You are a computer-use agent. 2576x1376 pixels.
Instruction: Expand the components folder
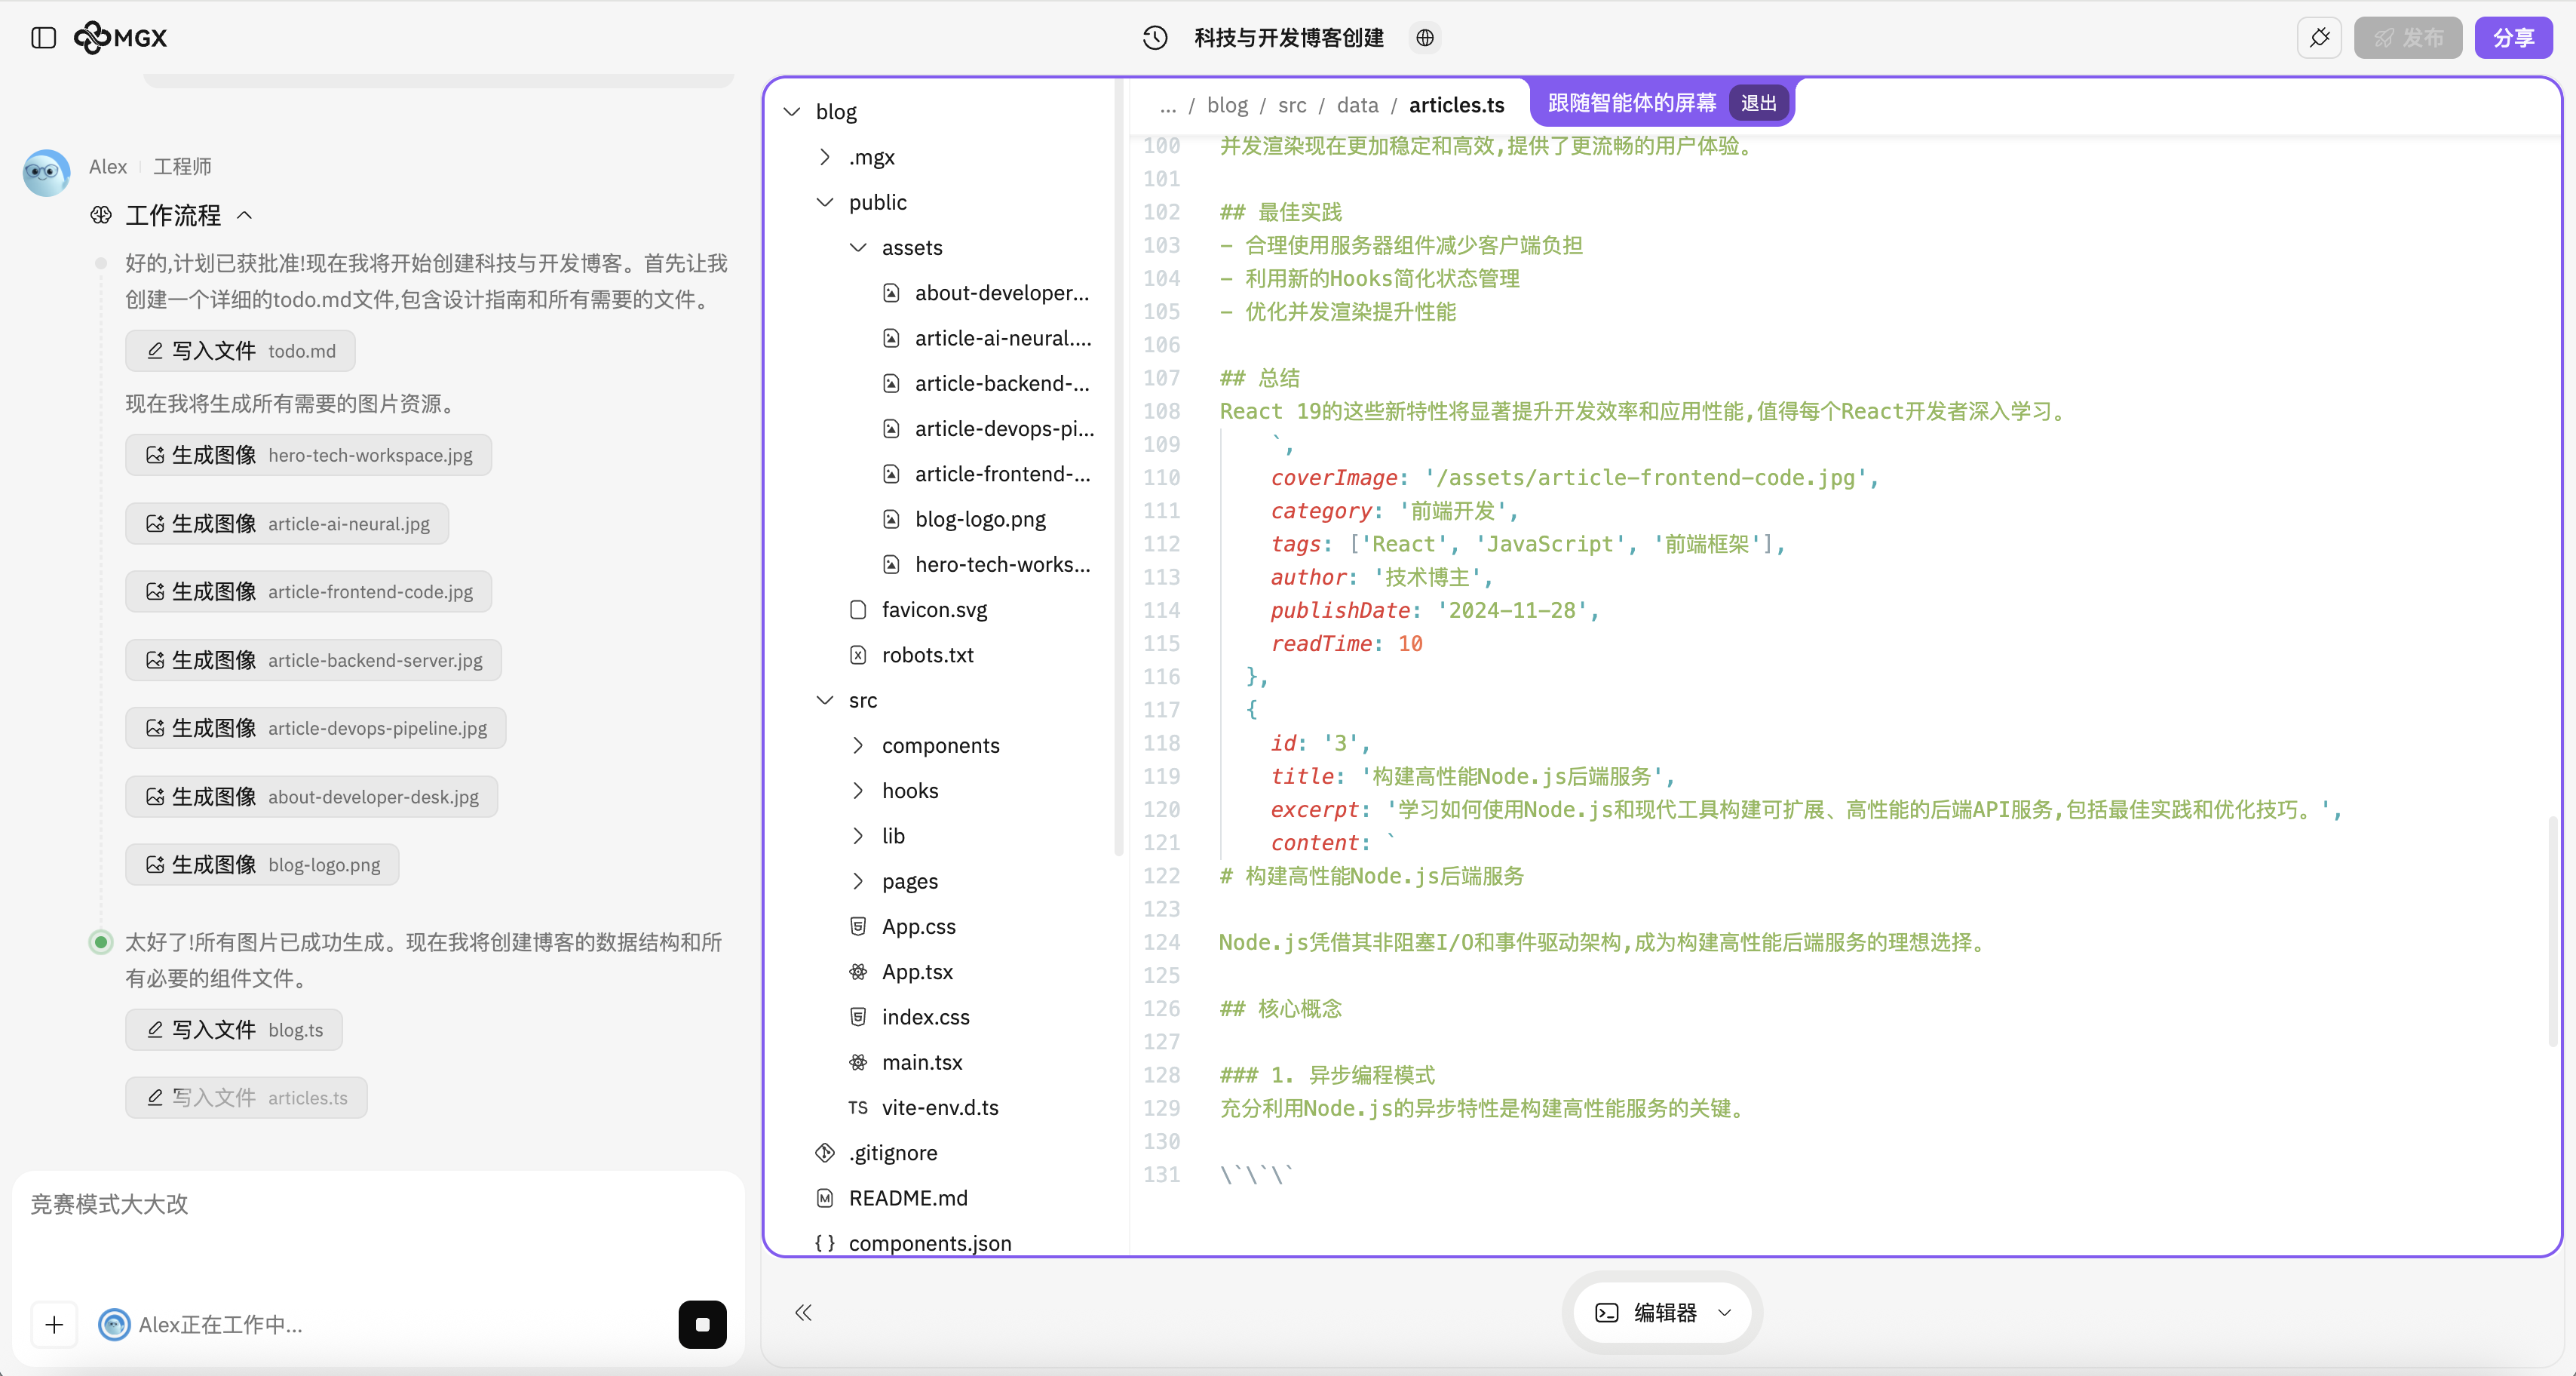tap(940, 745)
